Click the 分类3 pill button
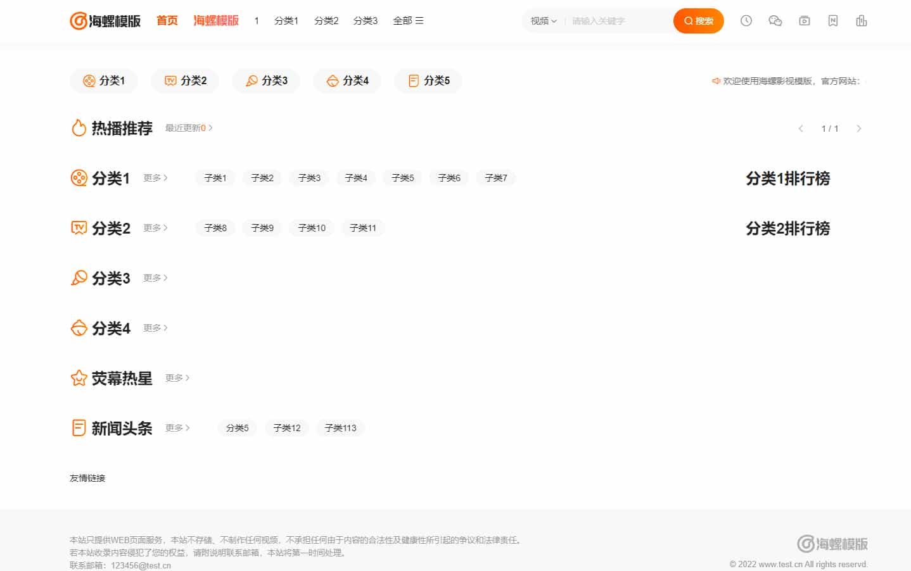This screenshot has height=571, width=911. click(x=266, y=81)
